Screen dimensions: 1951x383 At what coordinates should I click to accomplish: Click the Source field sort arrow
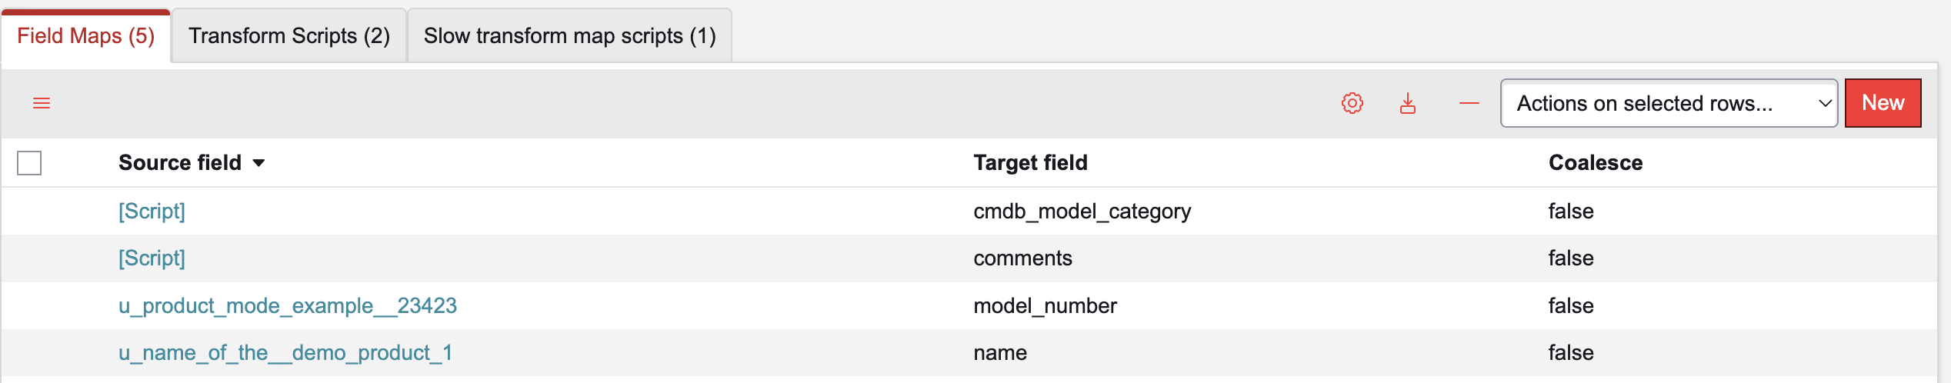click(x=259, y=163)
